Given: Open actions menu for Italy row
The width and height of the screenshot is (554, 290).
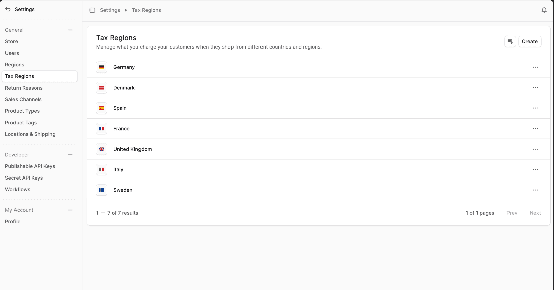Looking at the screenshot, I should click(535, 170).
